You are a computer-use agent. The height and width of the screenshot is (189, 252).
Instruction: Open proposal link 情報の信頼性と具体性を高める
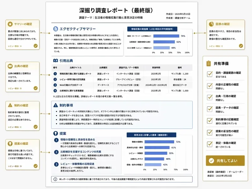click(x=77, y=140)
